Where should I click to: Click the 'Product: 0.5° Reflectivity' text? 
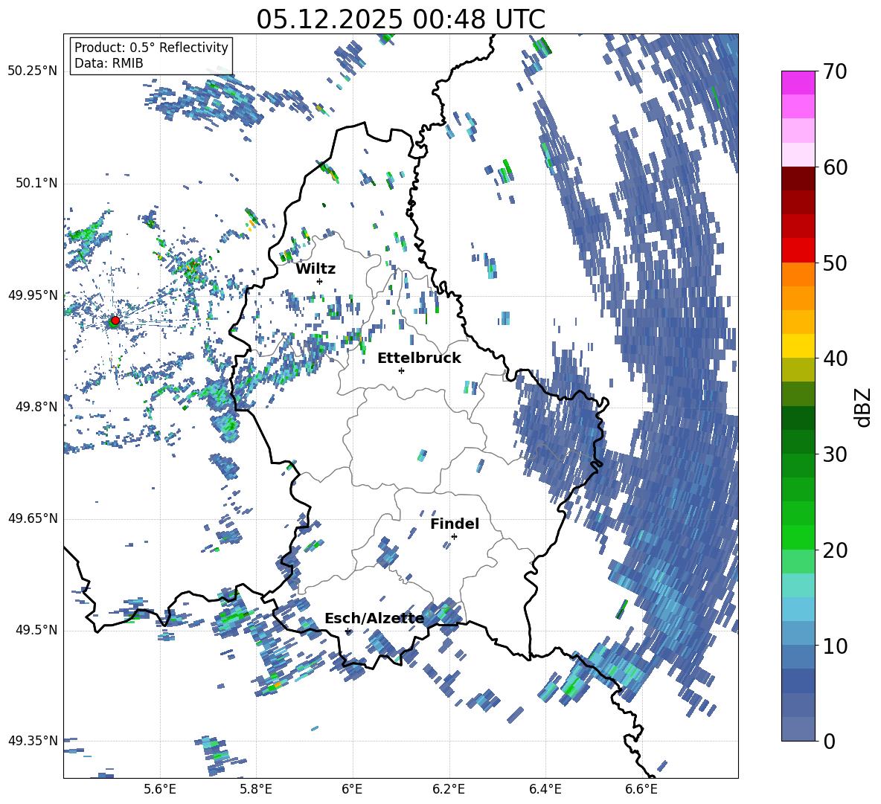point(151,47)
